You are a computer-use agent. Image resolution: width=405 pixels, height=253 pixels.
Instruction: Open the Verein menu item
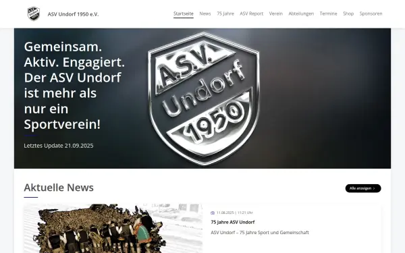[276, 13]
